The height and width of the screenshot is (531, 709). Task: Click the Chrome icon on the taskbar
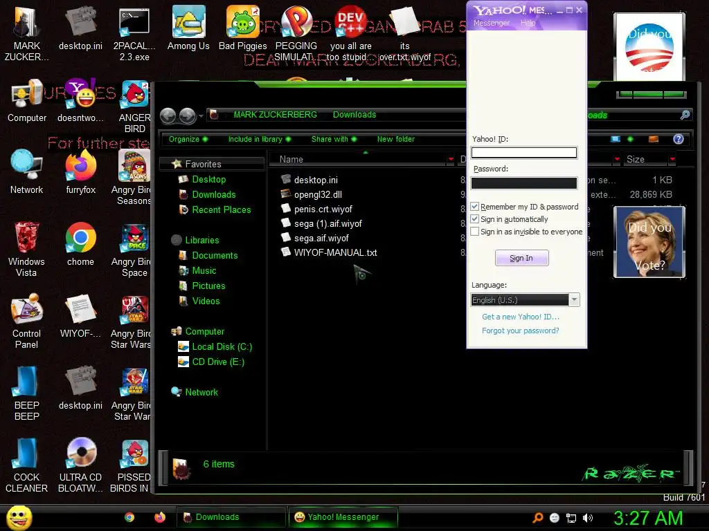[129, 517]
